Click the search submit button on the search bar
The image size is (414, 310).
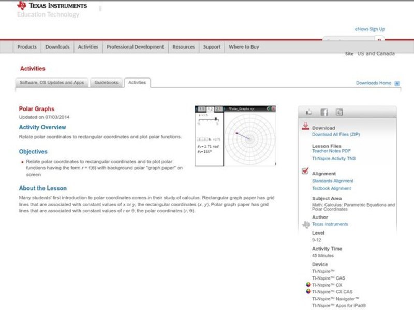(379, 40)
